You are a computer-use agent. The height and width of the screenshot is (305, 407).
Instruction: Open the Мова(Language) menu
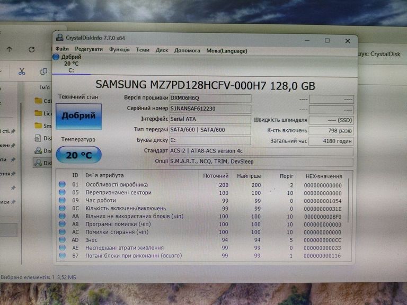click(x=227, y=51)
